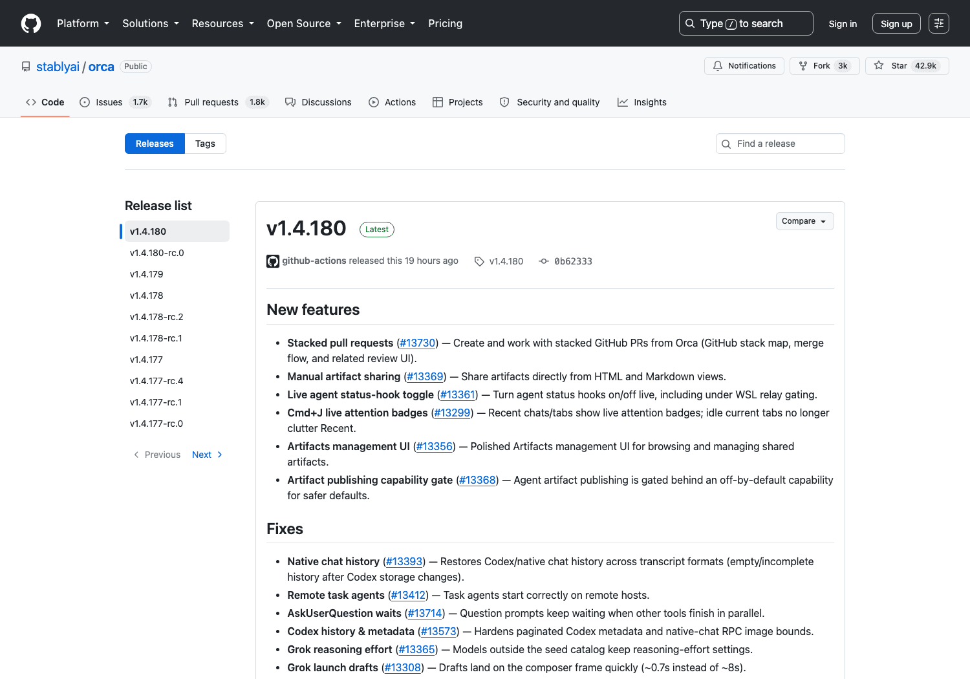Screen dimensions: 970x679
Task: Click the Star icon
Action: [x=879, y=66]
